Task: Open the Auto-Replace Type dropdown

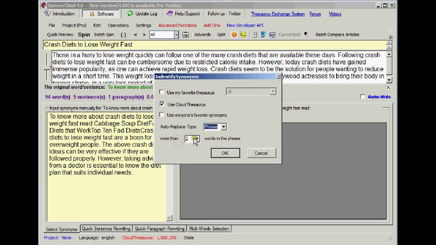Action: tap(223, 127)
